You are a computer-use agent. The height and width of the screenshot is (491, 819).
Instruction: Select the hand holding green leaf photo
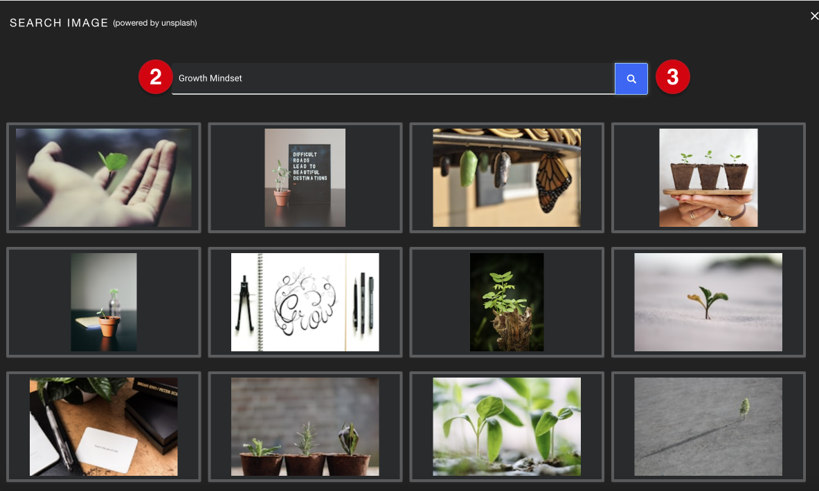(x=103, y=178)
